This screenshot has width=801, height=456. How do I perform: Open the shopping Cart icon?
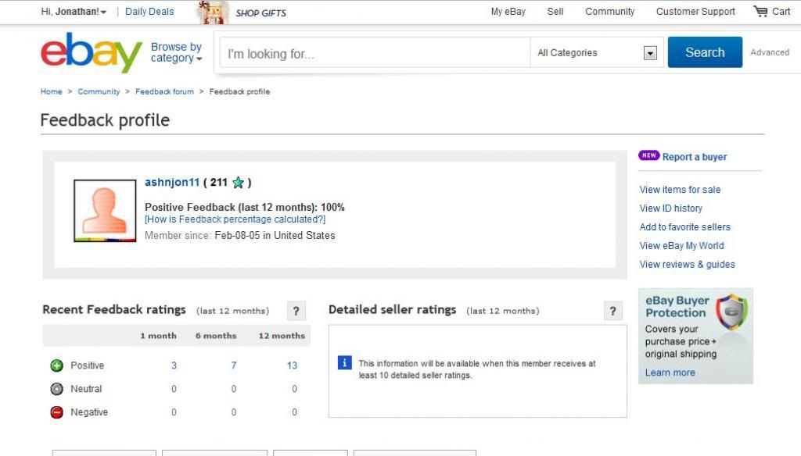coord(760,11)
